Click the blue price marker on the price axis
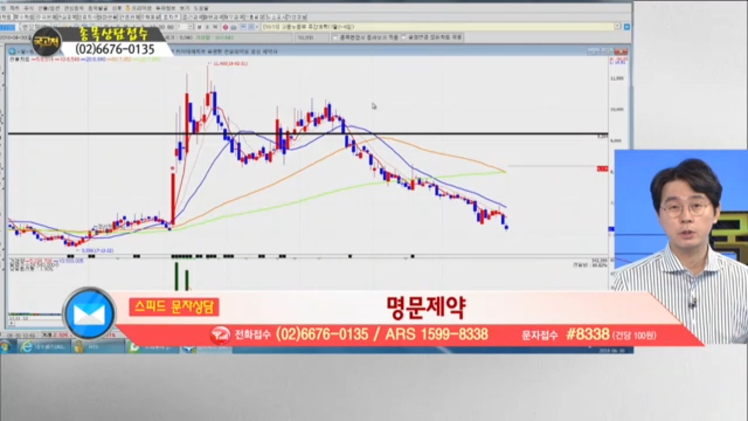 click(611, 229)
